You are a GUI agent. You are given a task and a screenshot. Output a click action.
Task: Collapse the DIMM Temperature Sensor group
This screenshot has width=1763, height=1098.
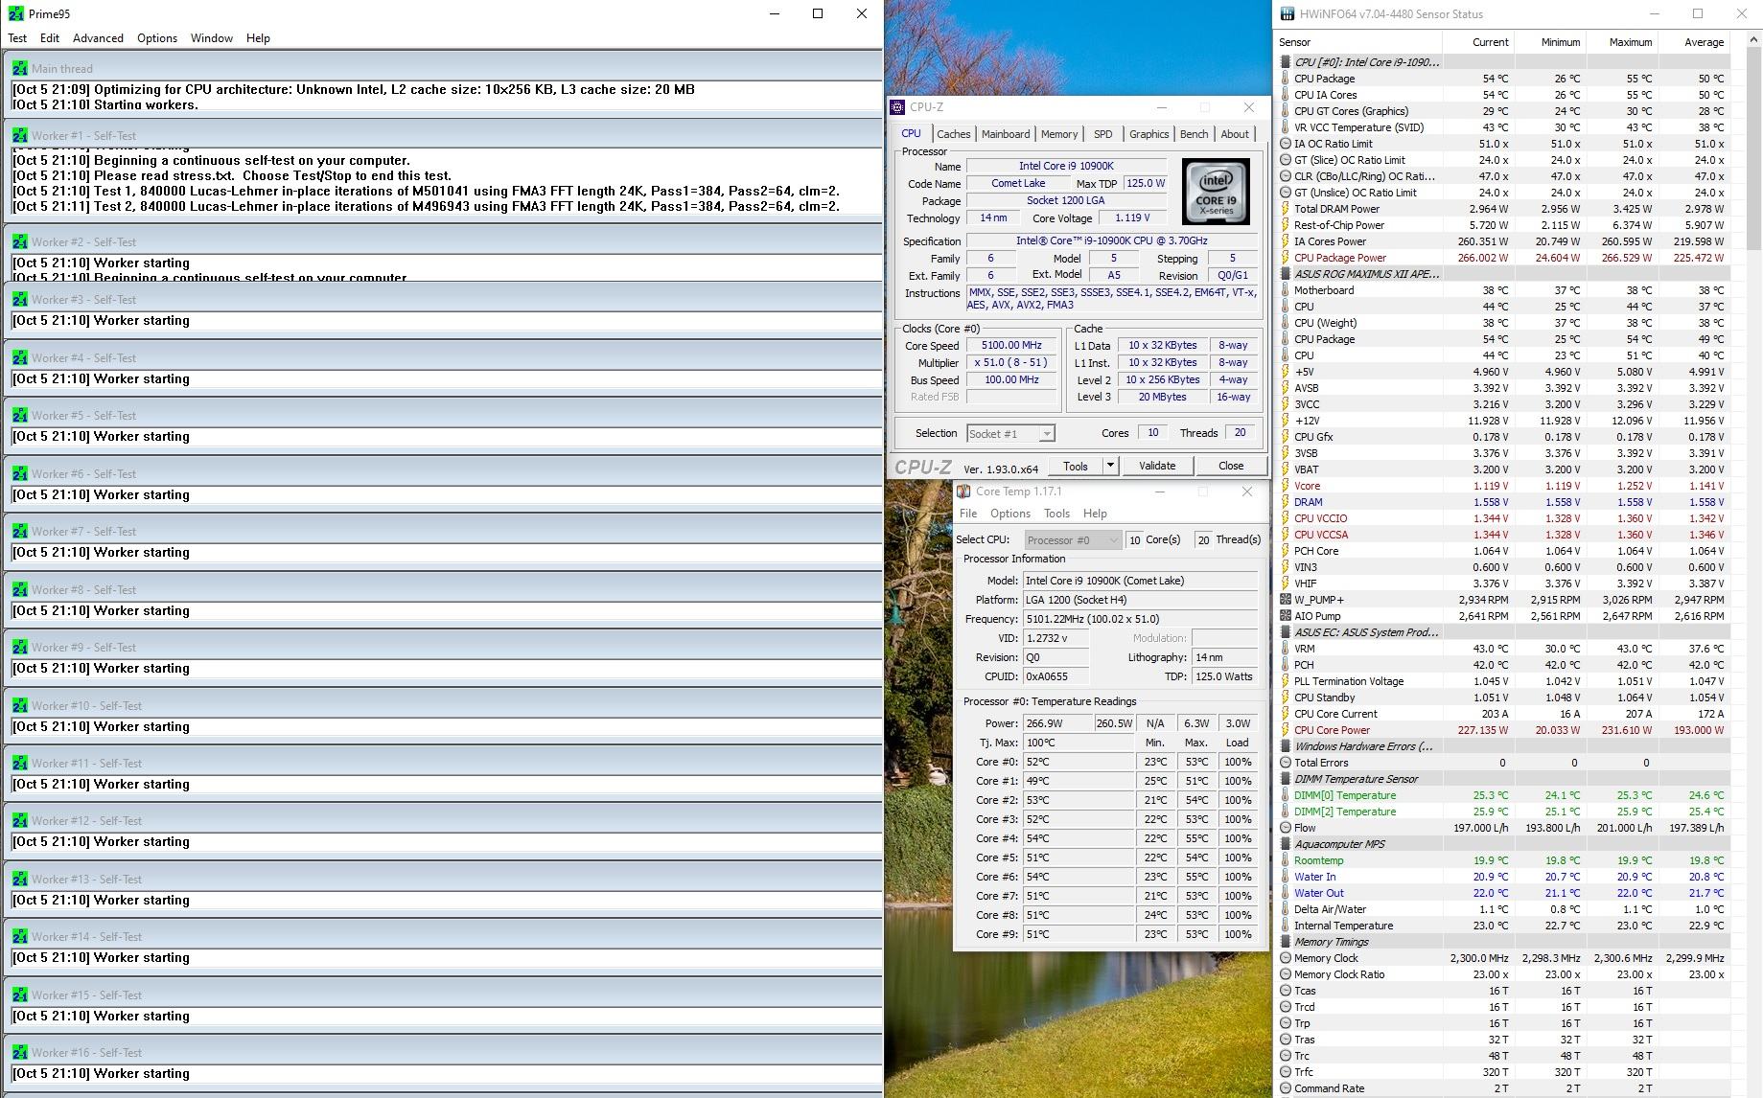[1286, 779]
